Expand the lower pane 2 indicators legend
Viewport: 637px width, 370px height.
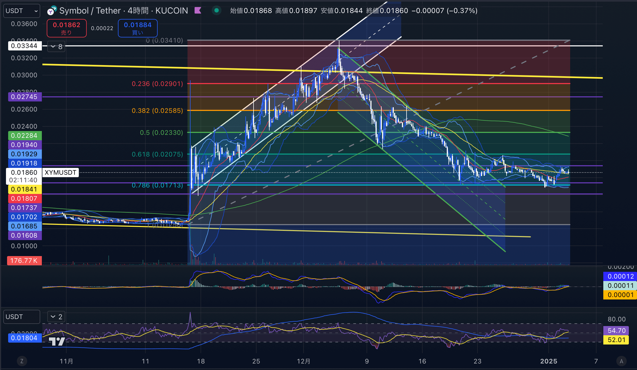point(56,317)
